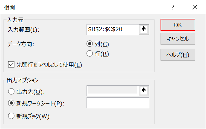Click the データ方向 label
The height and width of the screenshot is (129, 206).
point(20,44)
